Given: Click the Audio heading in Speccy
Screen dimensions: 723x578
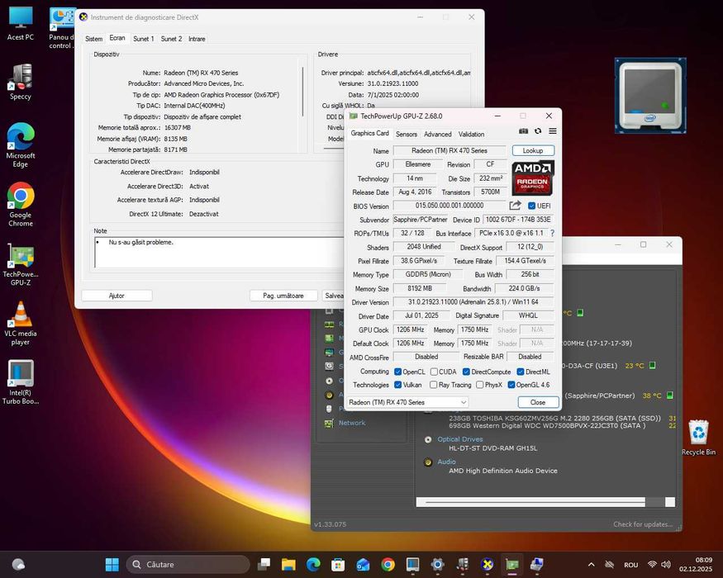Looking at the screenshot, I should 446,462.
